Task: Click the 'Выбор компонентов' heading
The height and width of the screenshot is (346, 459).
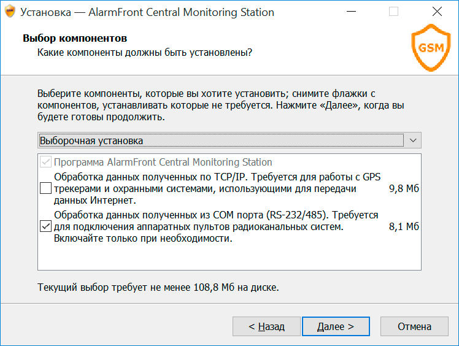Action: tap(75, 38)
